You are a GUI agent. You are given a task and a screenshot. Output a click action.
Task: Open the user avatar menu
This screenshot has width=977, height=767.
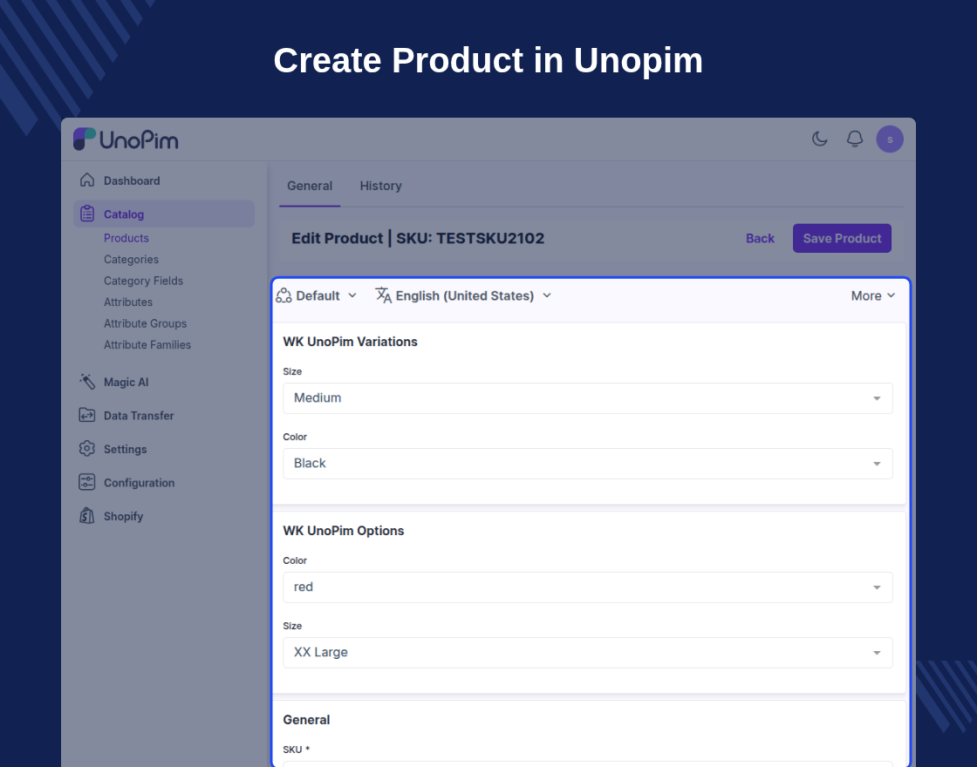[x=890, y=139]
